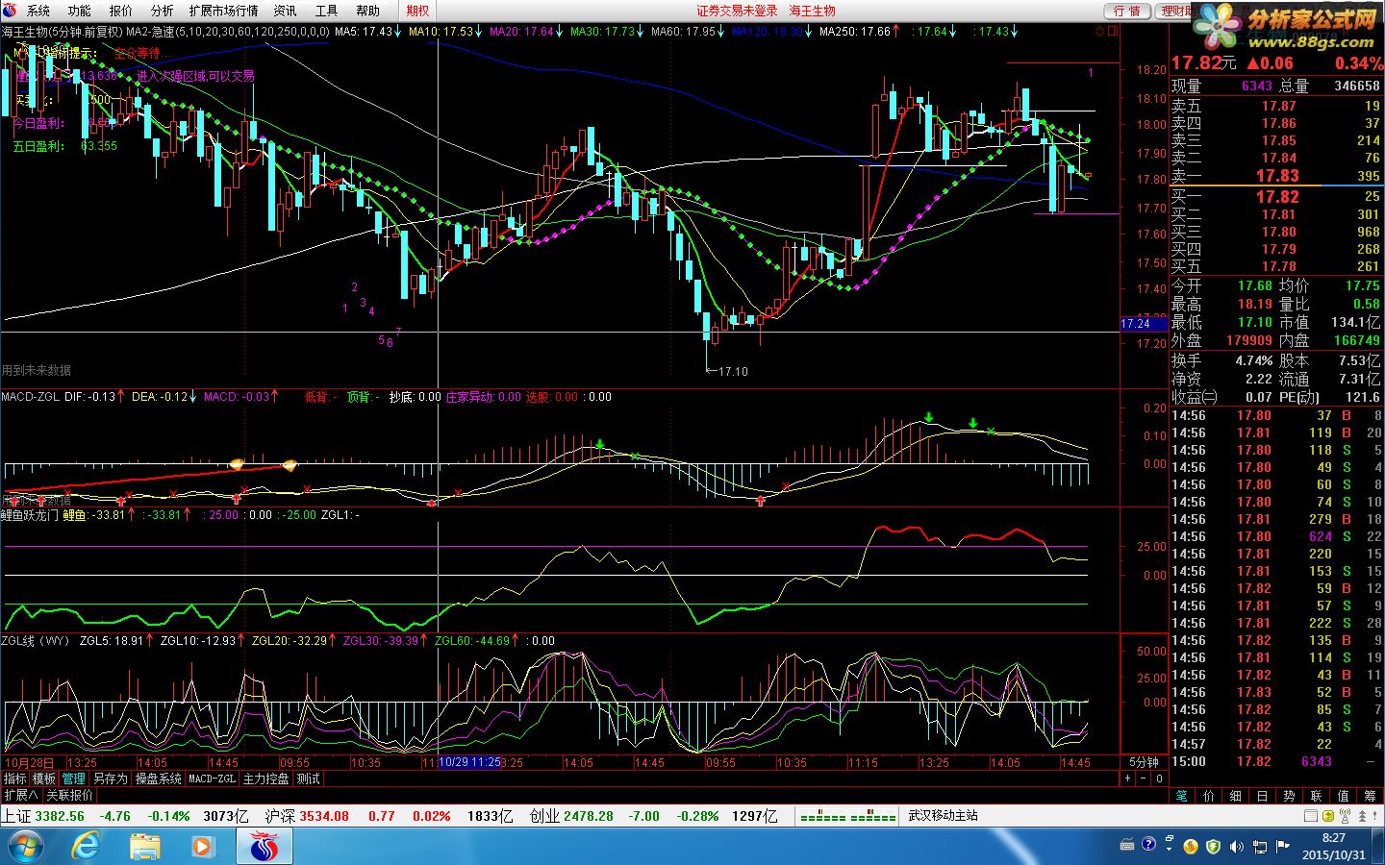Launch Internet Explorer from taskbar
The width and height of the screenshot is (1385, 865).
point(85,847)
